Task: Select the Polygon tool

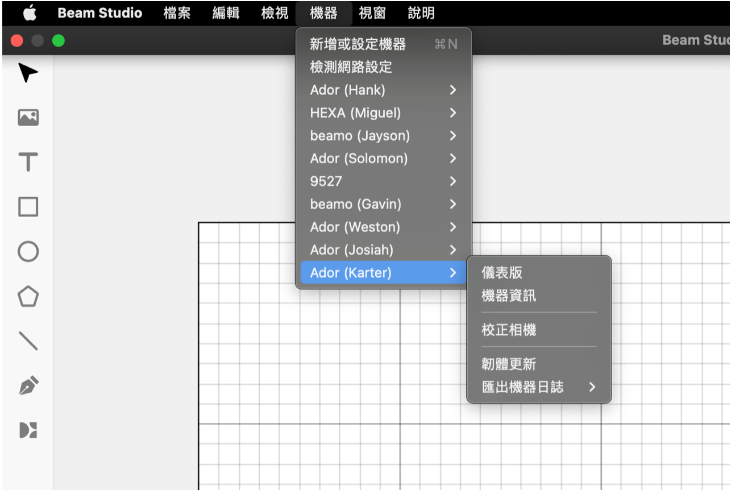Action: coord(28,296)
